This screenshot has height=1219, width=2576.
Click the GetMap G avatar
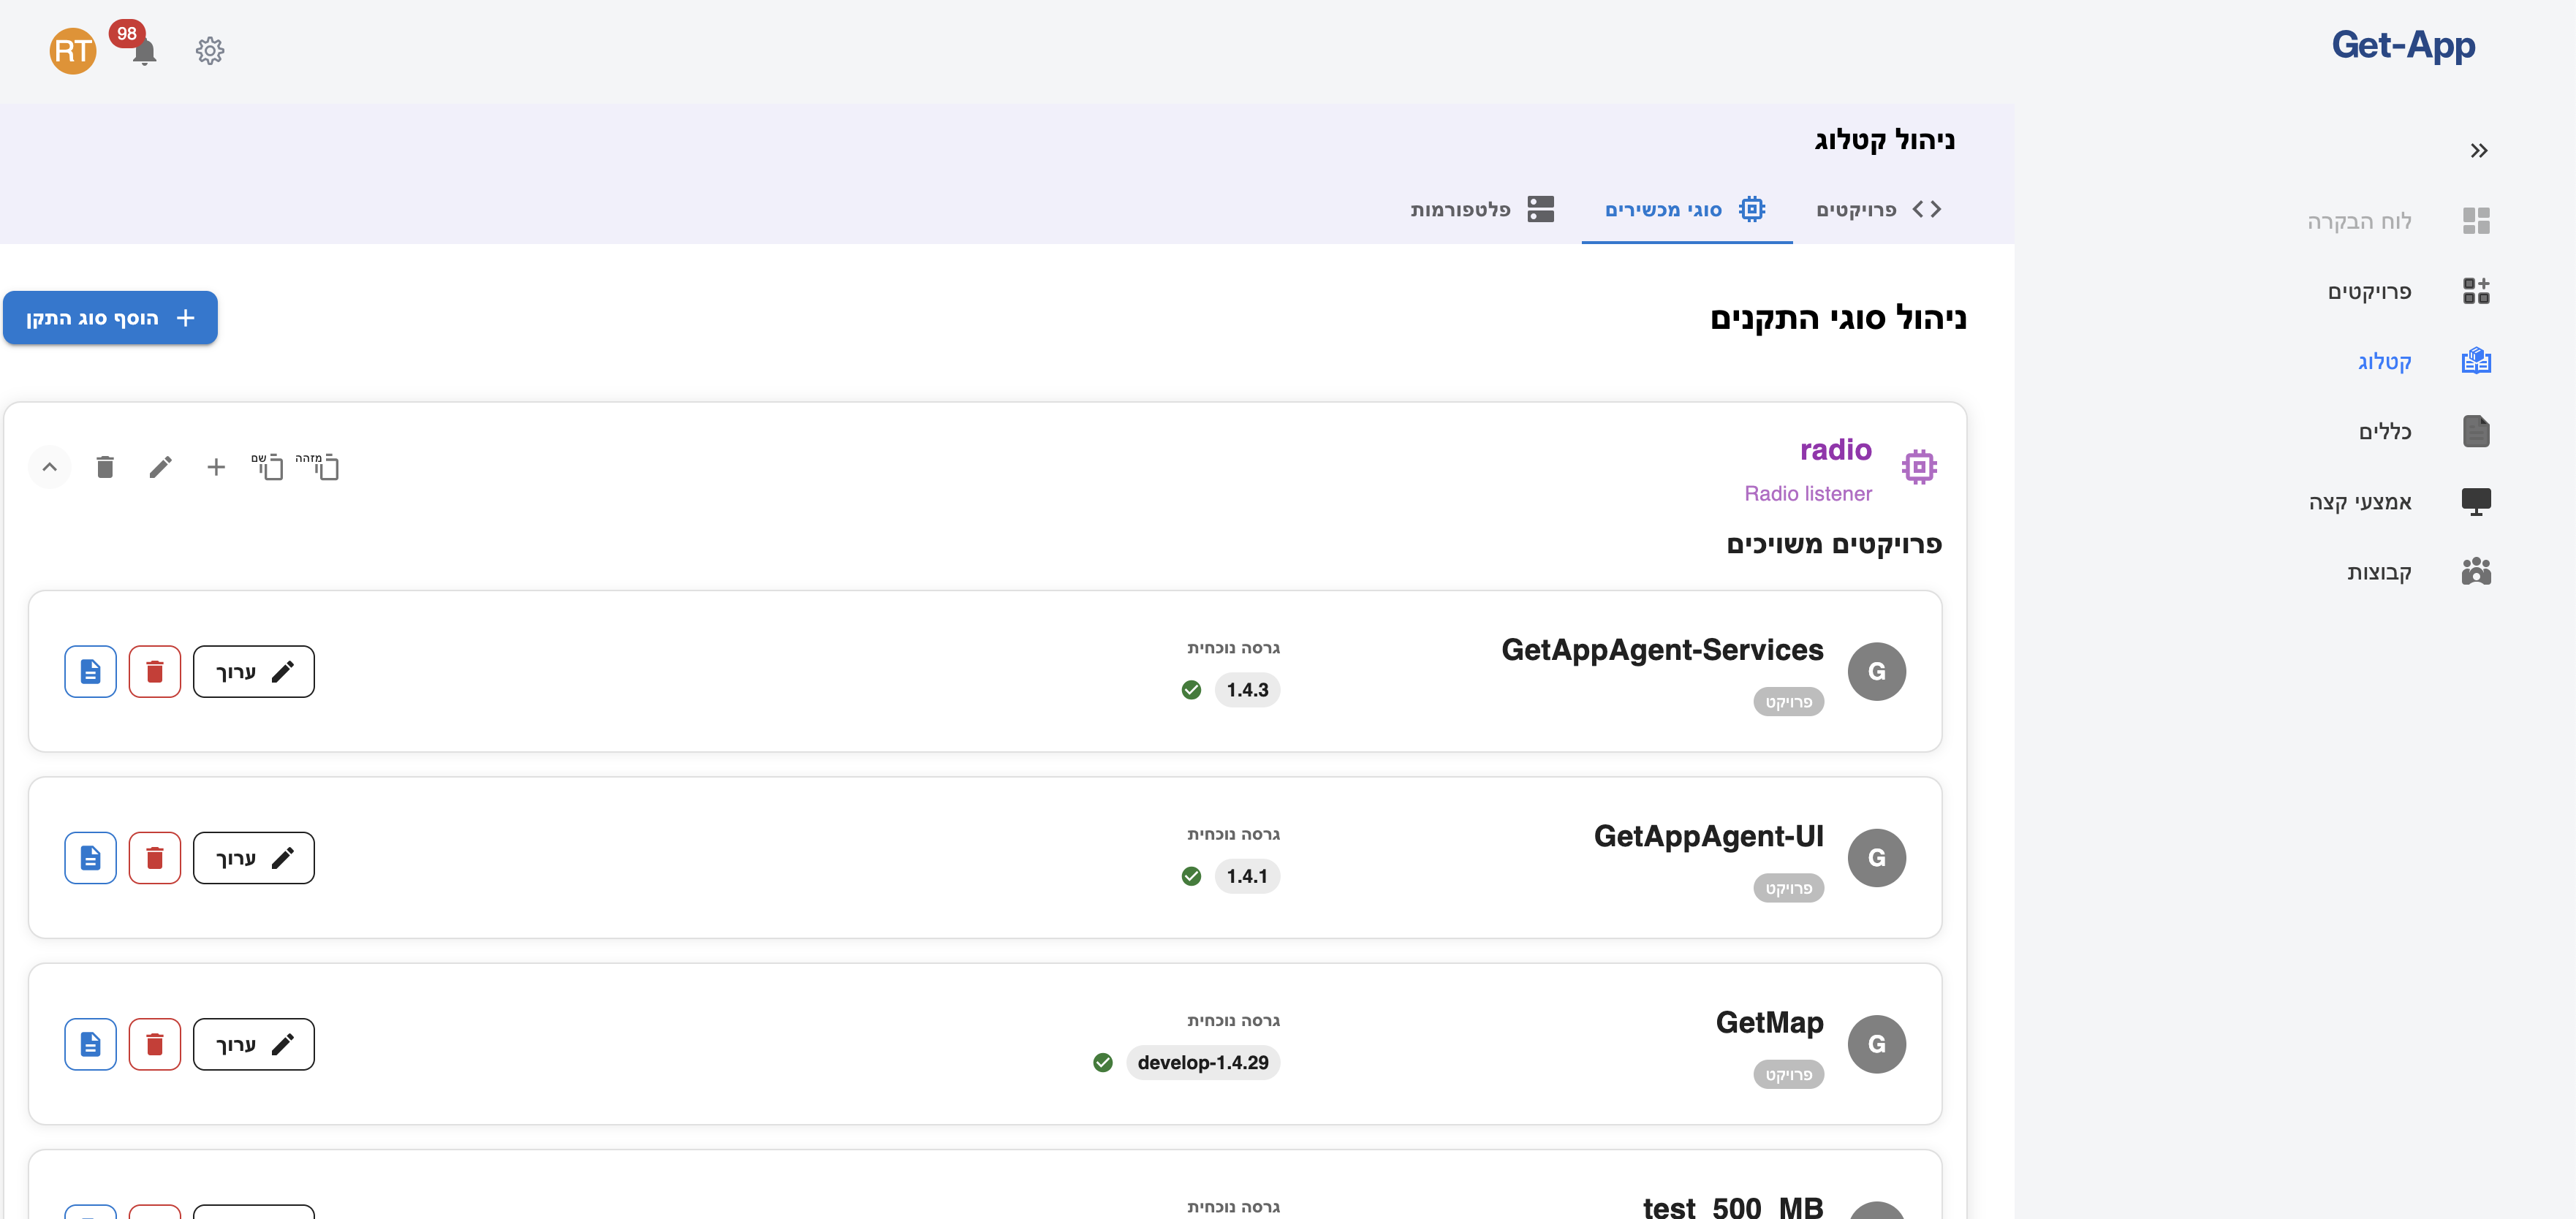pyautogui.click(x=1877, y=1044)
